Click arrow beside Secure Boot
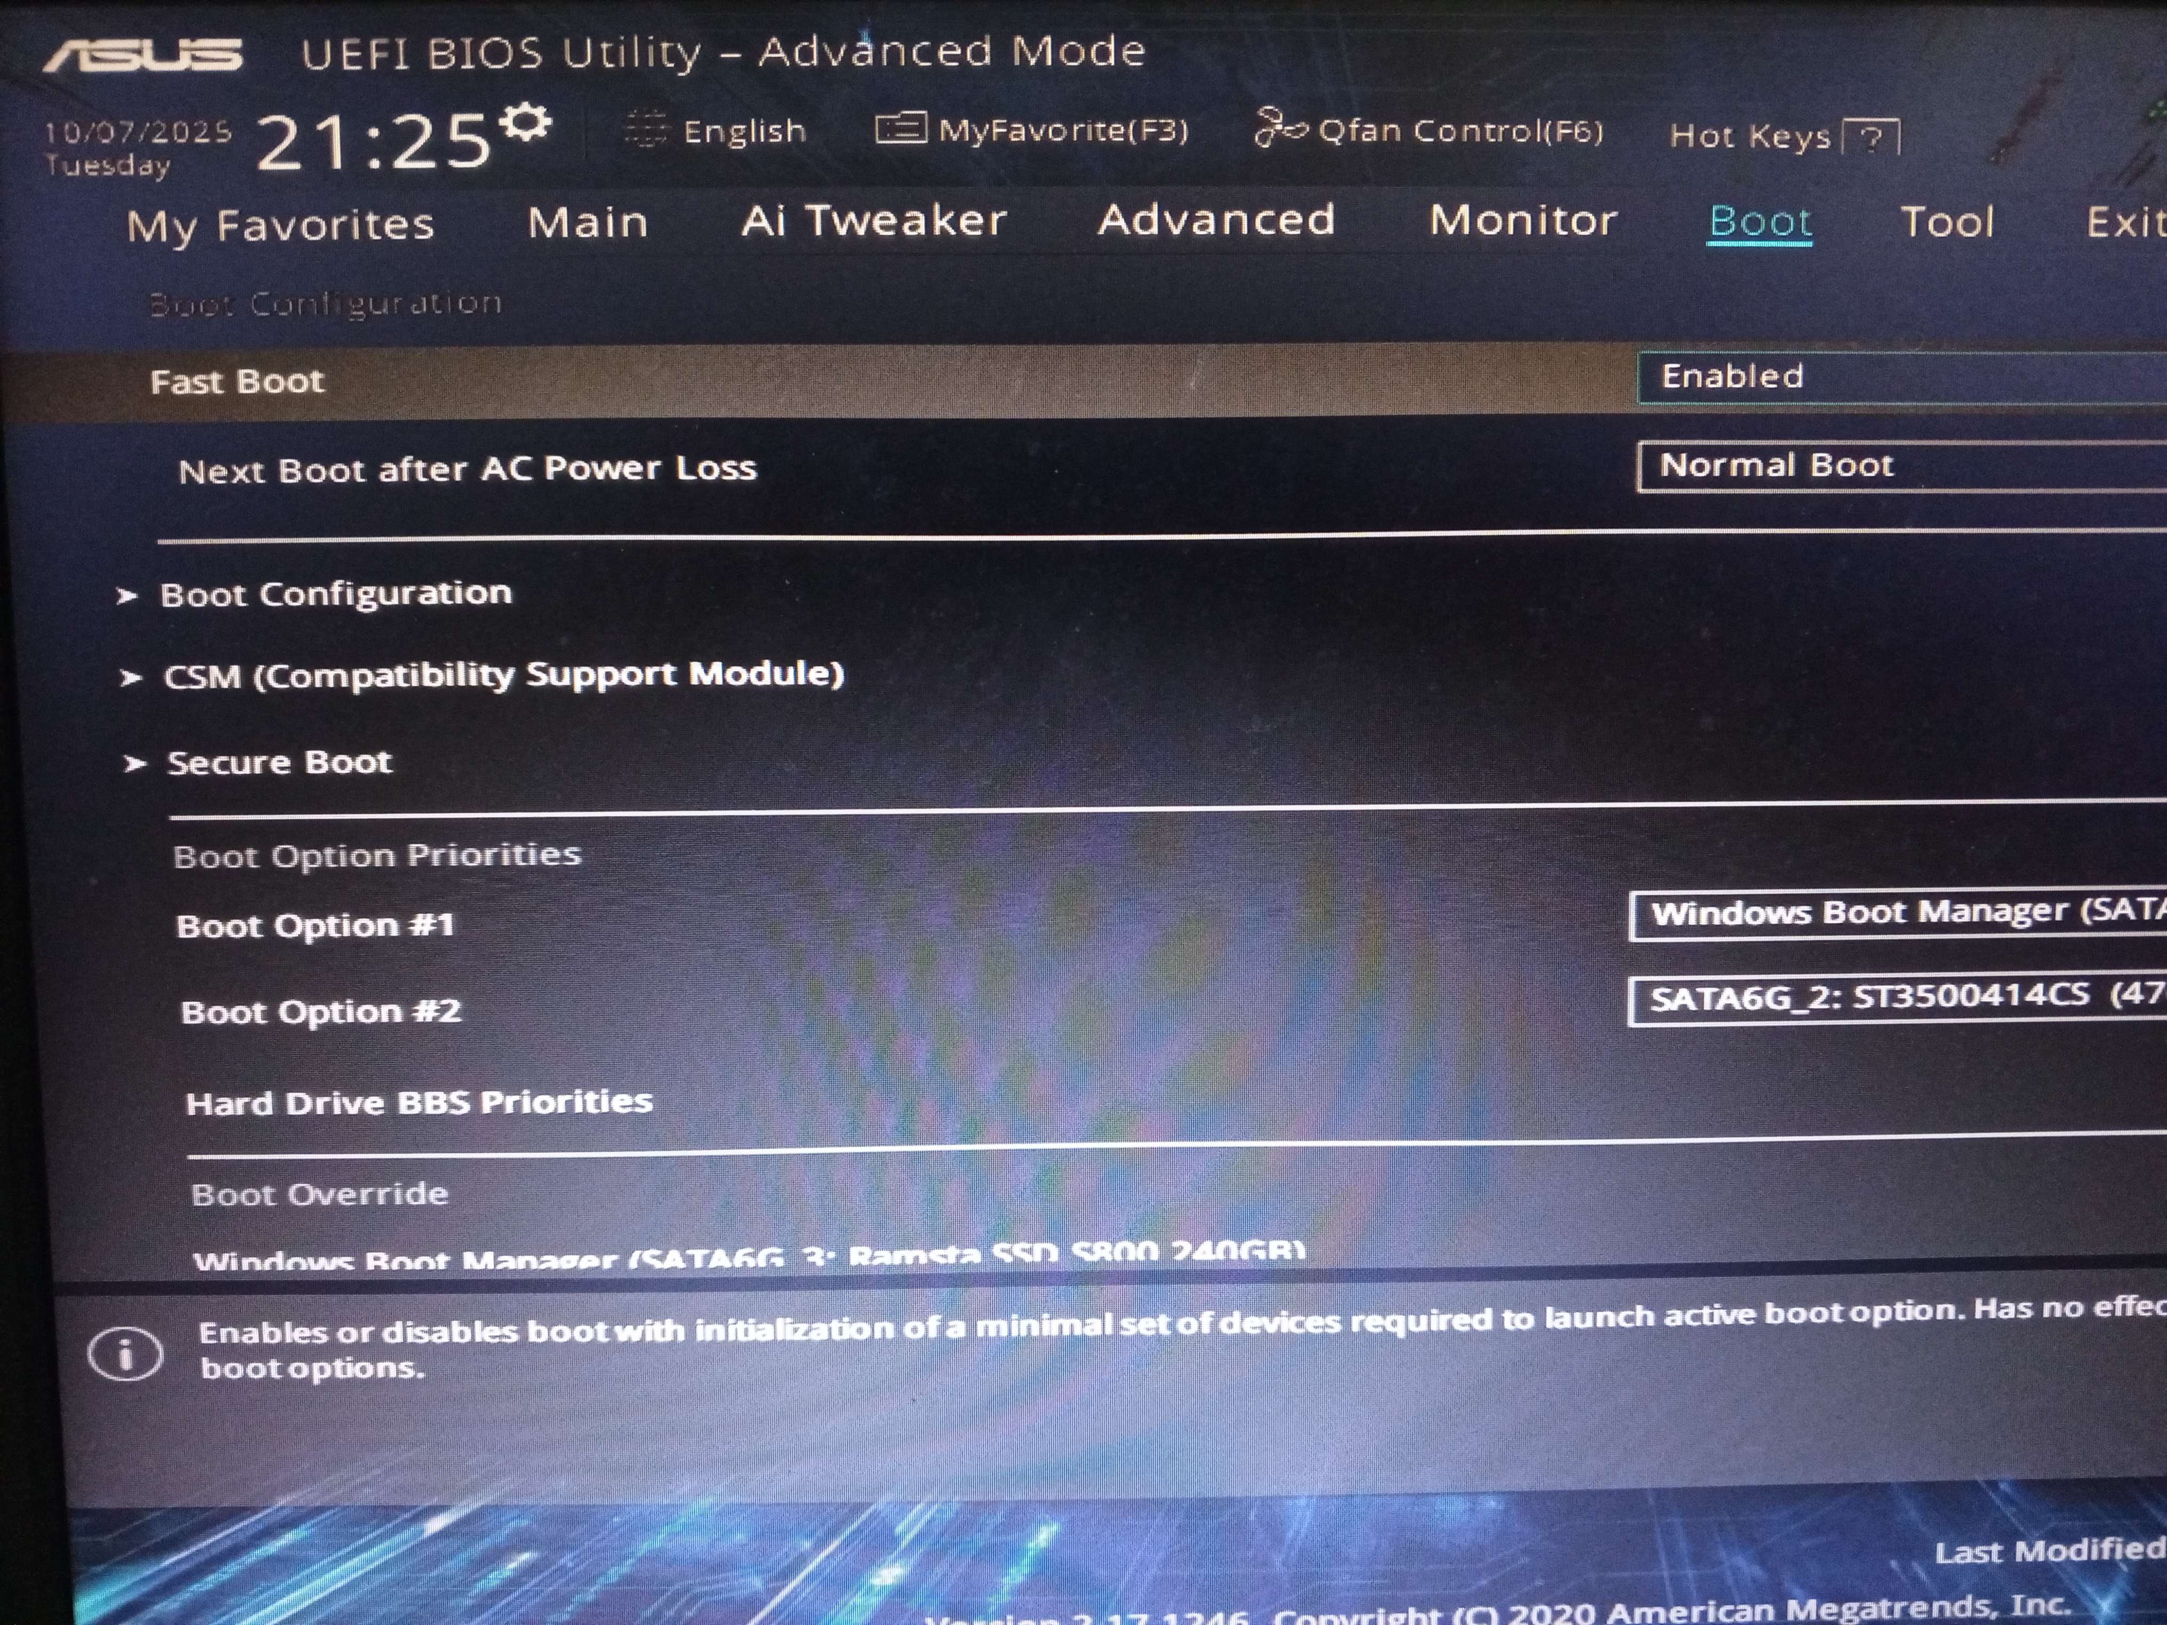 click(x=134, y=764)
